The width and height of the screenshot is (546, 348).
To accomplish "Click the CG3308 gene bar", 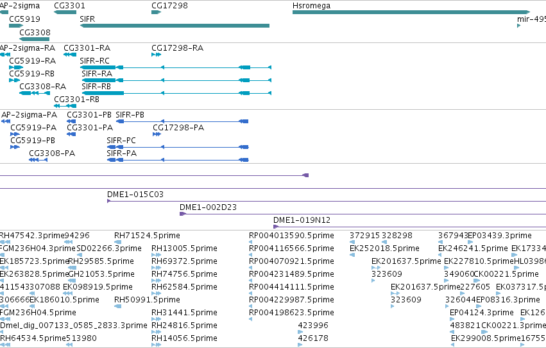I will click(x=35, y=39).
